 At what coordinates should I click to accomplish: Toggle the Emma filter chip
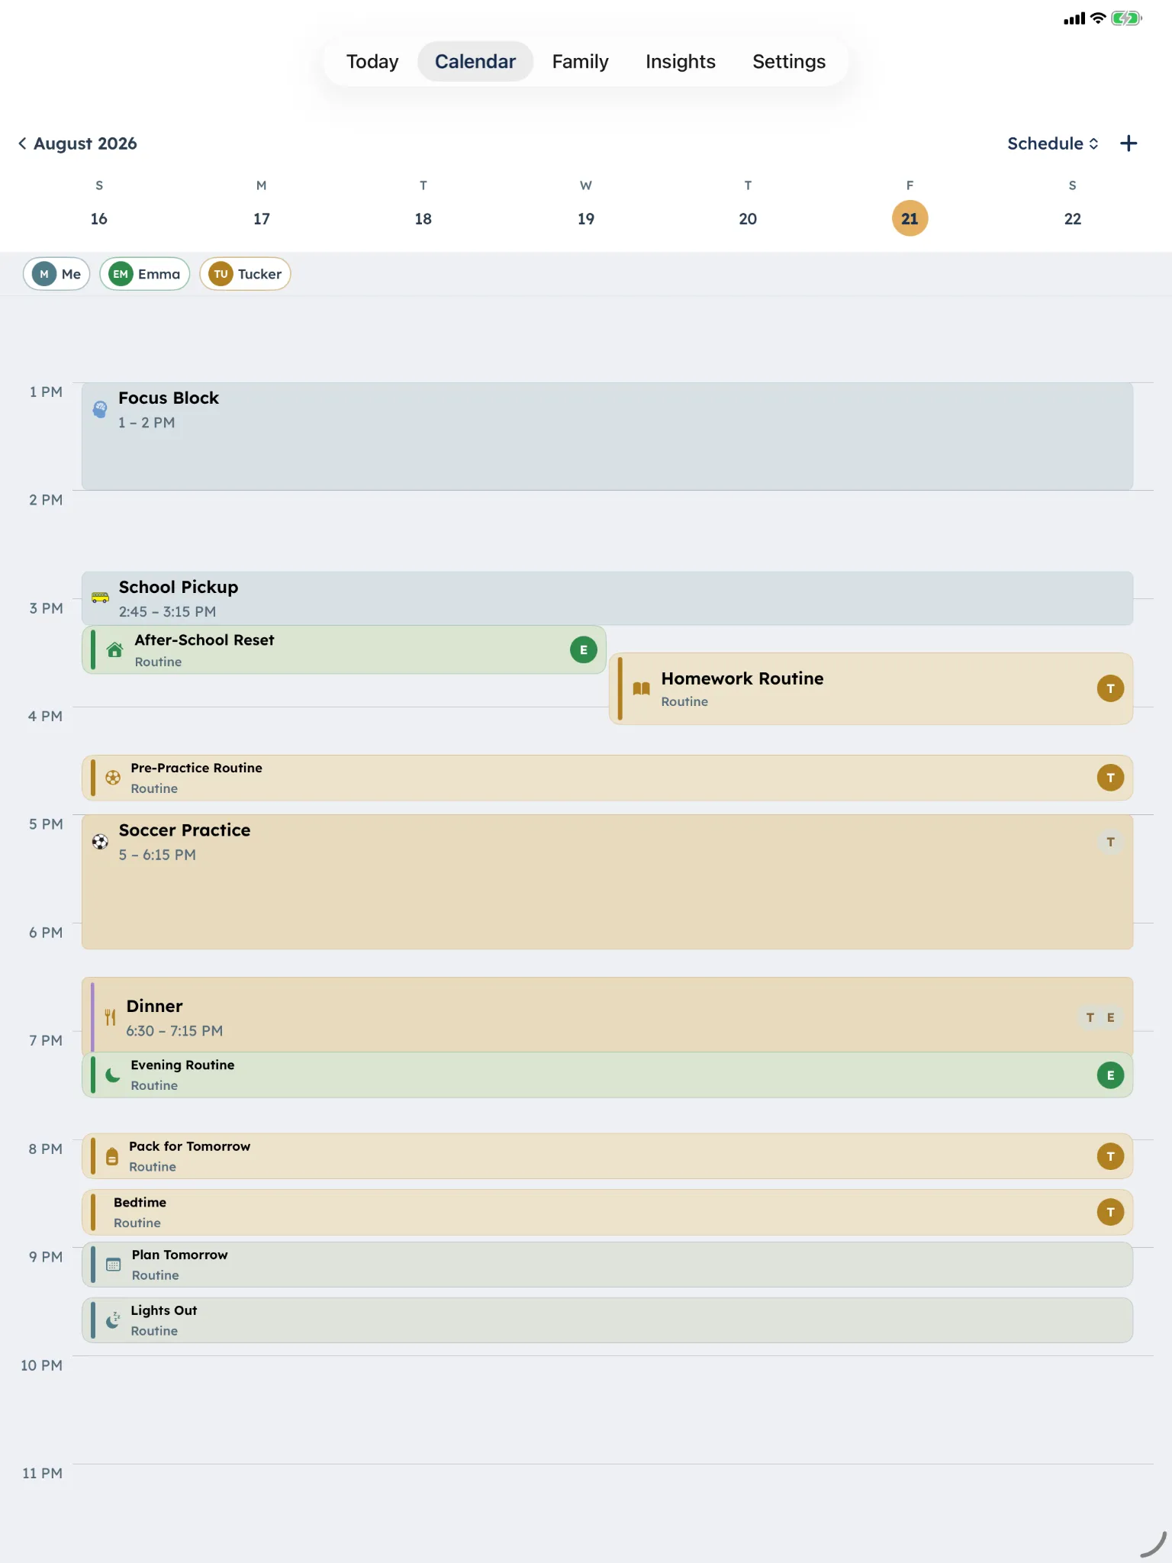[x=145, y=274]
